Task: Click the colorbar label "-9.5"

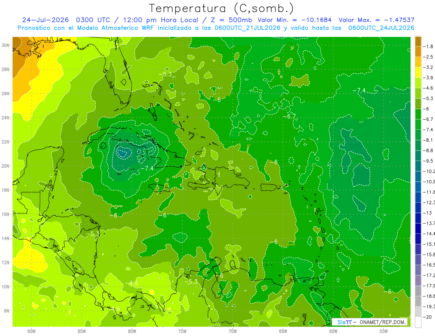Action: [x=428, y=161]
